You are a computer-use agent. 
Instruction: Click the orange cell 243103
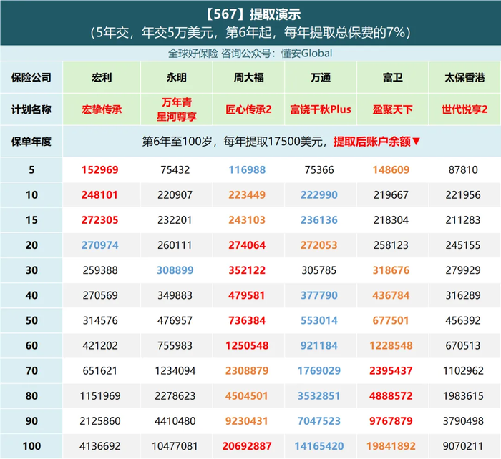pos(247,220)
